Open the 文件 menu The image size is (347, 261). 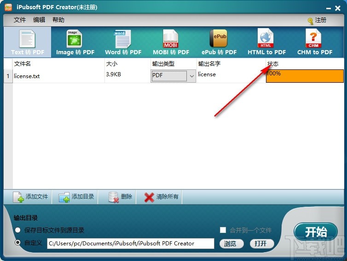pyautogui.click(x=20, y=20)
